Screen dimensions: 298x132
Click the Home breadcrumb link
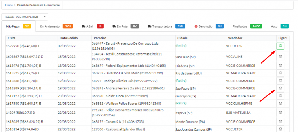click(x=9, y=5)
